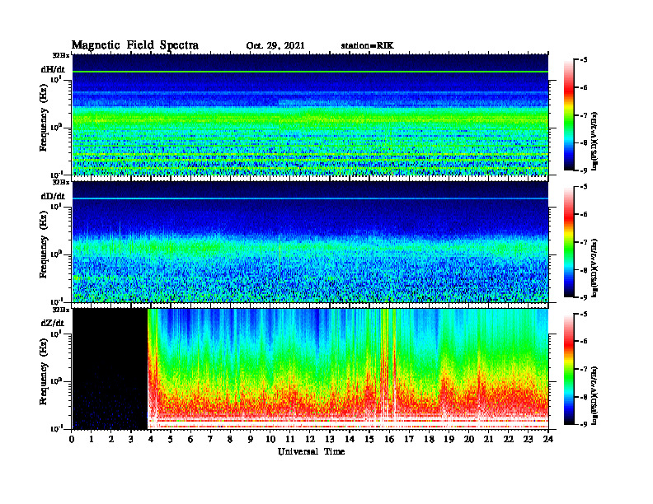
Task: Select the "dZ/dt" panel label
Action: tap(53, 323)
